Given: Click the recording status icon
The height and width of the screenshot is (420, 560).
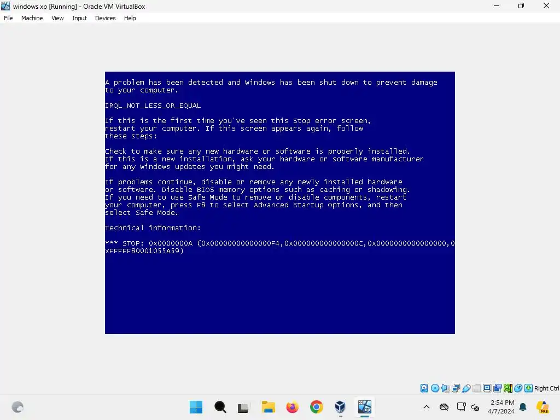Looking at the screenshot, I should 497,388.
